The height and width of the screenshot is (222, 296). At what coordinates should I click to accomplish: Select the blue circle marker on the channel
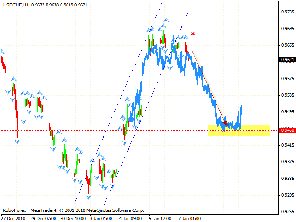pyautogui.click(x=131, y=119)
